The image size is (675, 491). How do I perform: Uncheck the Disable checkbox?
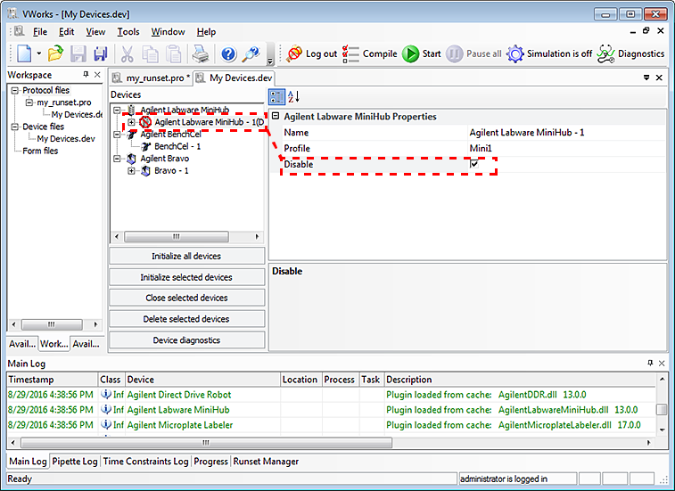click(x=474, y=164)
